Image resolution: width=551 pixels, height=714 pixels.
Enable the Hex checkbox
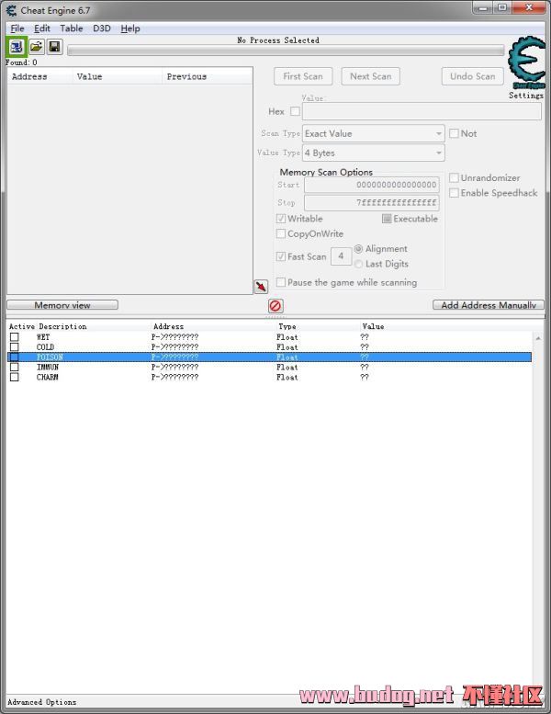(x=295, y=112)
